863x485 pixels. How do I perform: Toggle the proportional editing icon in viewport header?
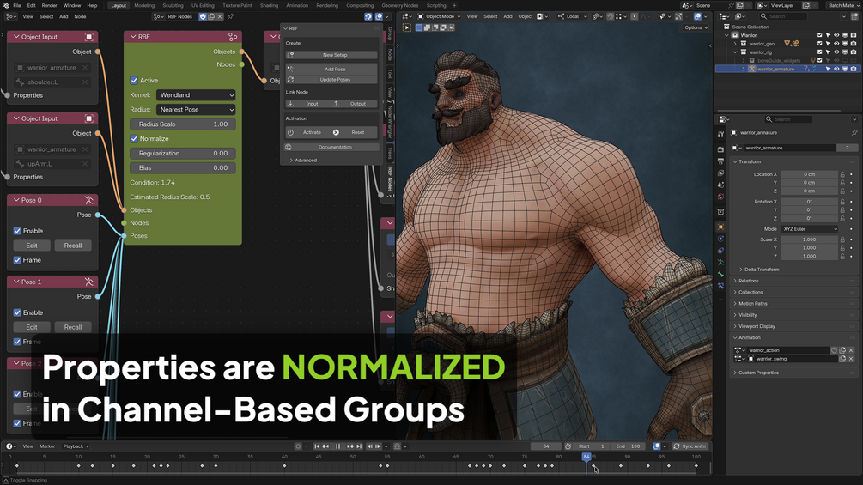(634, 16)
